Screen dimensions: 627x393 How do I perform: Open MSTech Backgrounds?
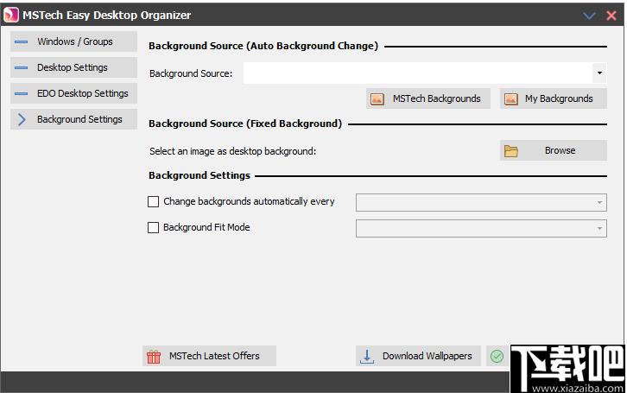pos(428,98)
